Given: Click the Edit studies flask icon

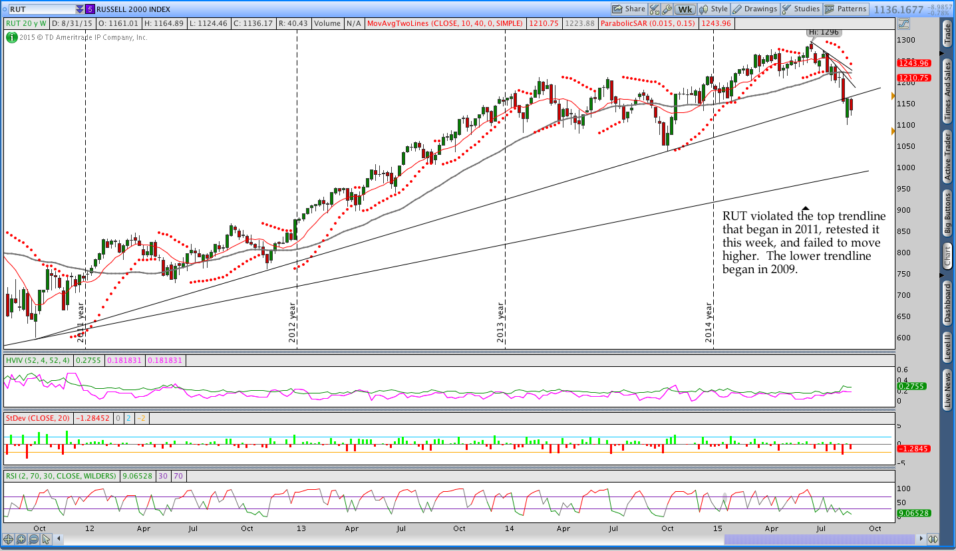Looking at the screenshot, I should (x=653, y=9).
